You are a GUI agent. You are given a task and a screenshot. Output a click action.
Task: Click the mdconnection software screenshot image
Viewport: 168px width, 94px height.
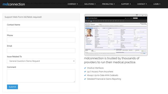(116, 35)
